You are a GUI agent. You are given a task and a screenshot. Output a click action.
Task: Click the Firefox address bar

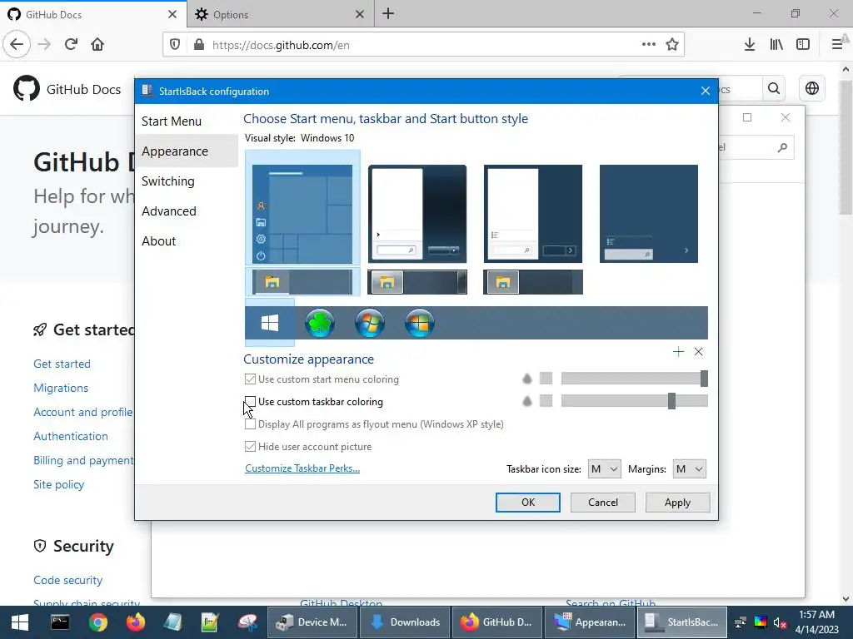(x=424, y=45)
